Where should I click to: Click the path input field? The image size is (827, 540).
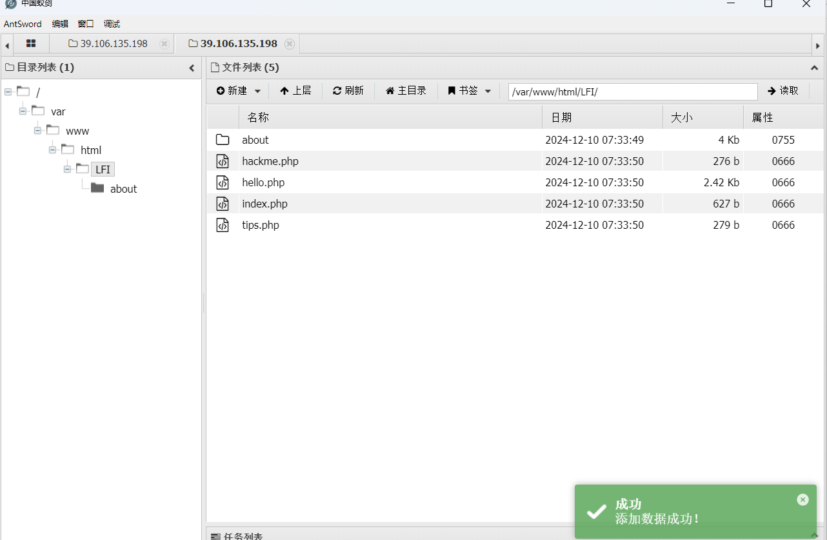[x=633, y=92]
